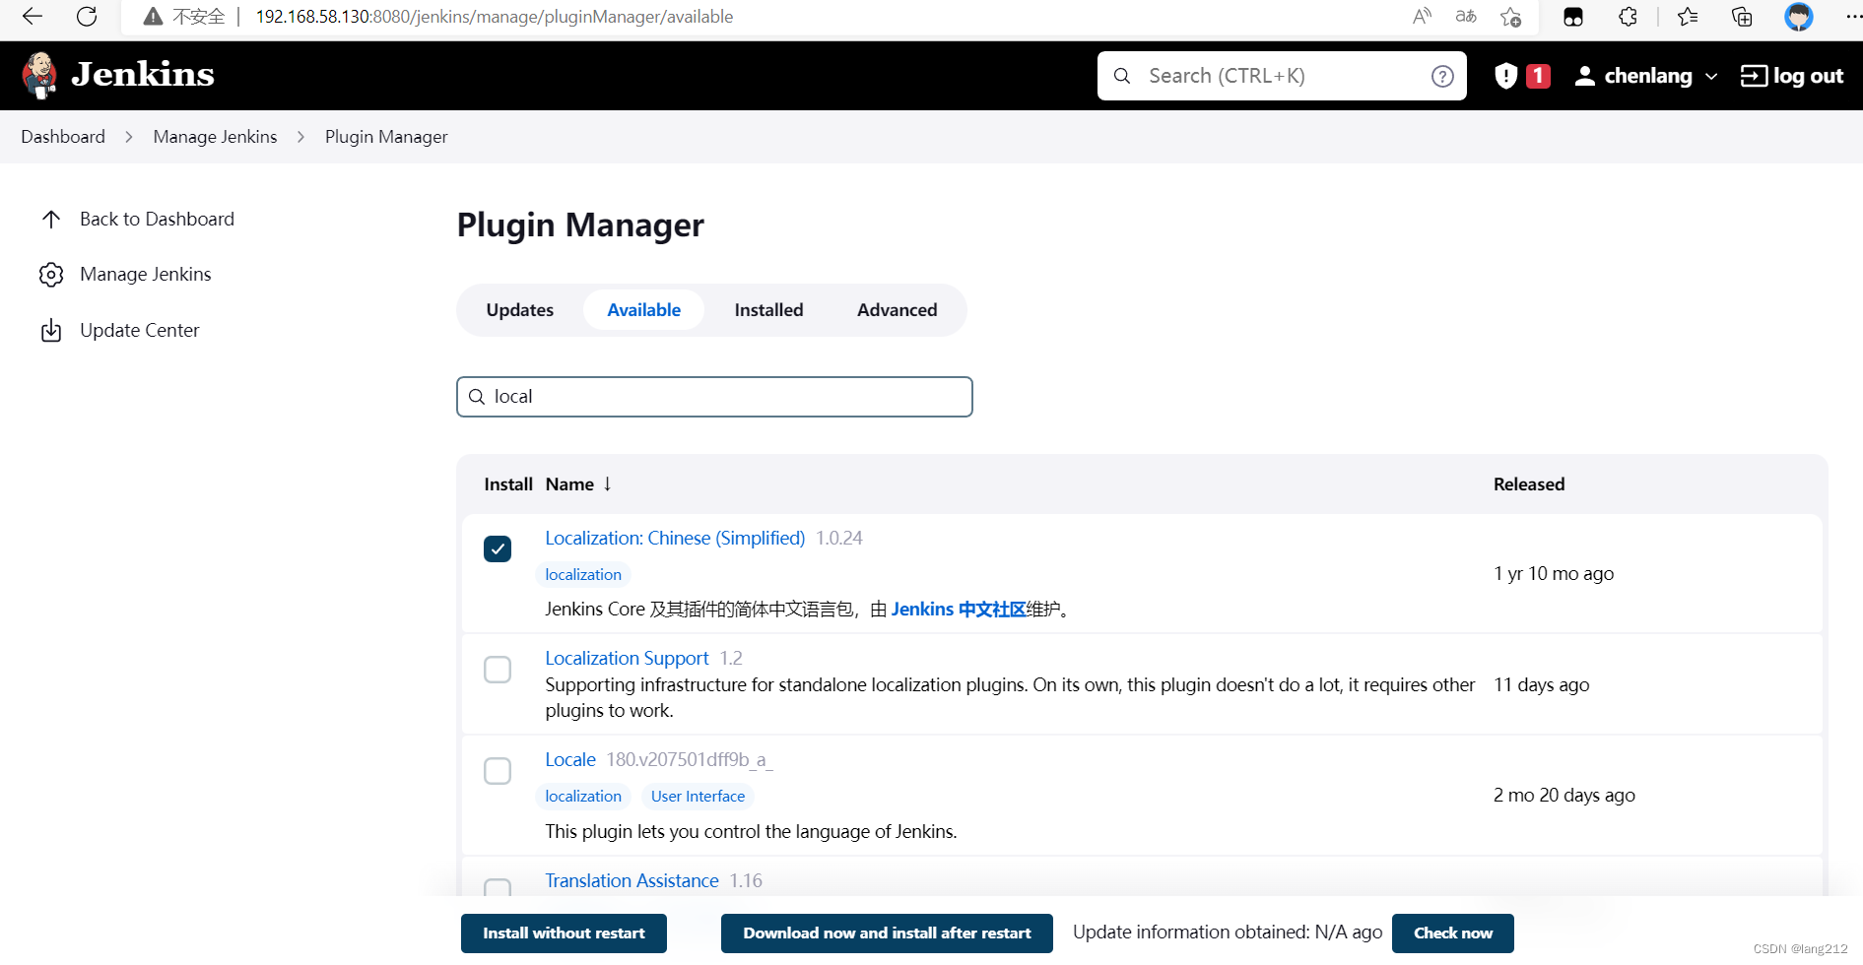Click the download icon for Update Center
1863x965 pixels.
(x=51, y=330)
